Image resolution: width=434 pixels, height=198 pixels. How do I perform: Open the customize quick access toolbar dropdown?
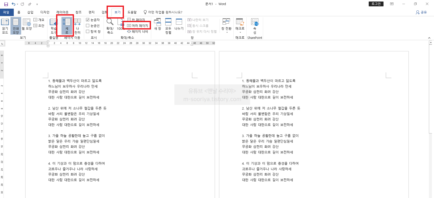37,4
